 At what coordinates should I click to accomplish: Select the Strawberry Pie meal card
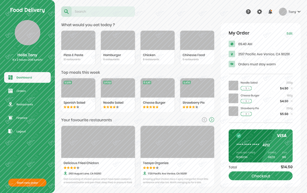click(197, 95)
